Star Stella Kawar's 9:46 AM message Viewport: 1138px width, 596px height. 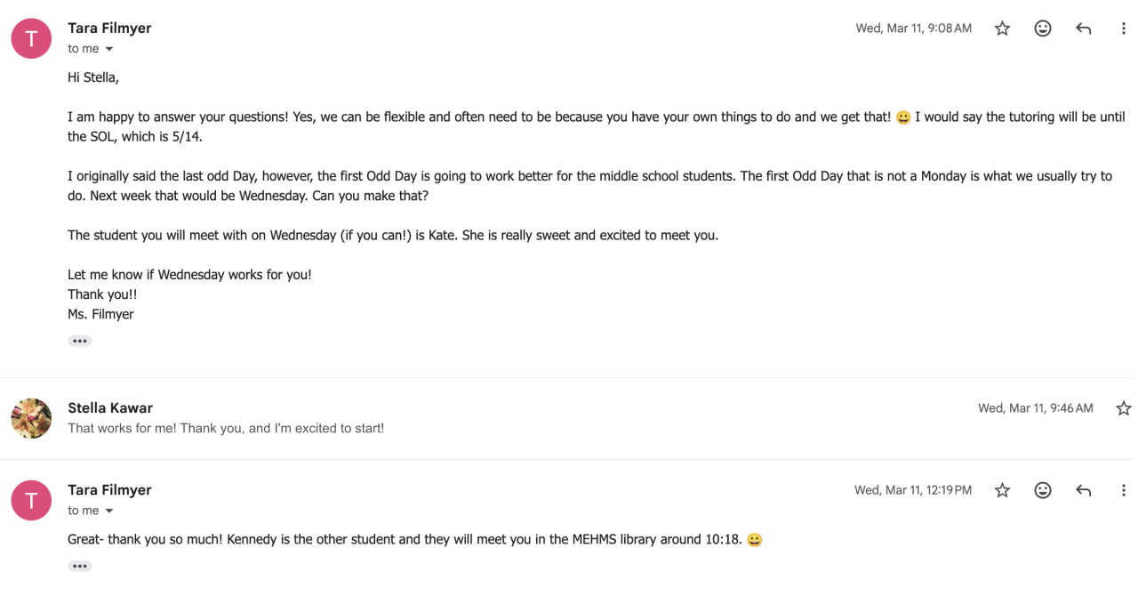click(x=1123, y=408)
